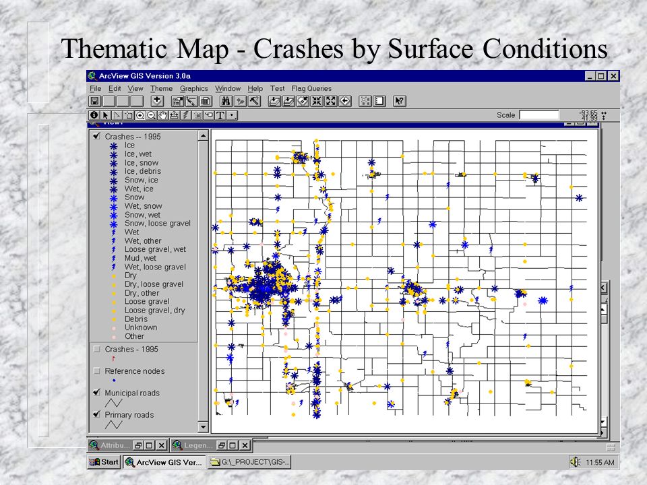Toggle the Primary roads theme checkbox
The image size is (647, 485).
click(96, 414)
